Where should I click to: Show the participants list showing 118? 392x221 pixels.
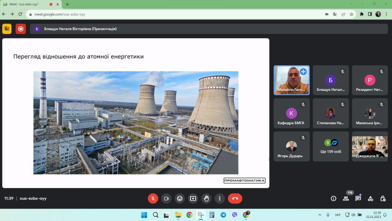(x=346, y=198)
